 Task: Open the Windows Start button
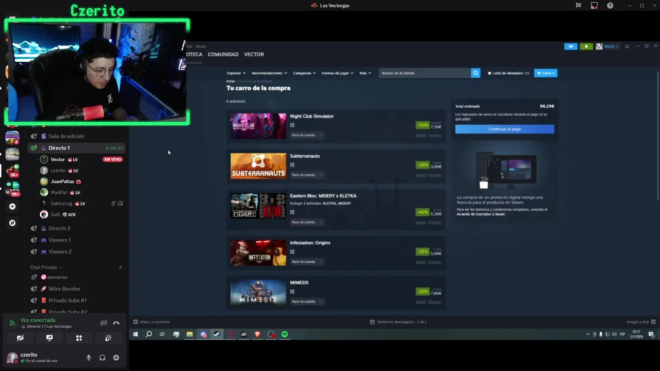click(x=136, y=334)
